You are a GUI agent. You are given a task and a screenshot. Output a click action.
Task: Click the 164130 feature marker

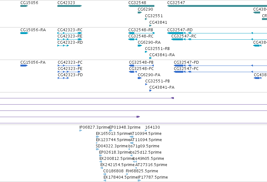click(x=146, y=130)
